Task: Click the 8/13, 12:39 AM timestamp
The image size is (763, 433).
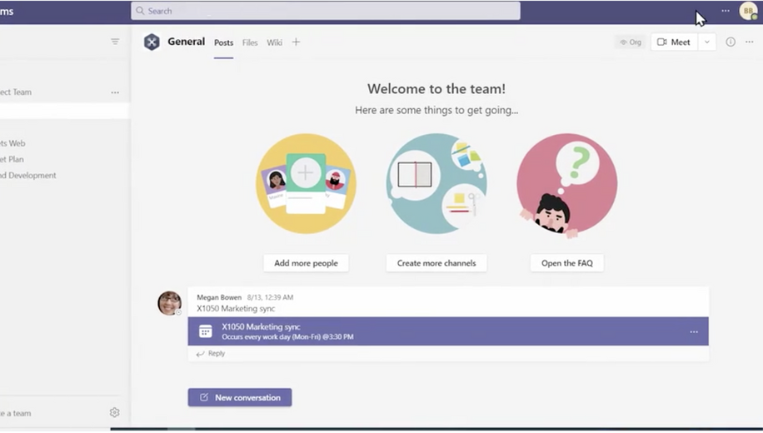Action: [x=270, y=297]
